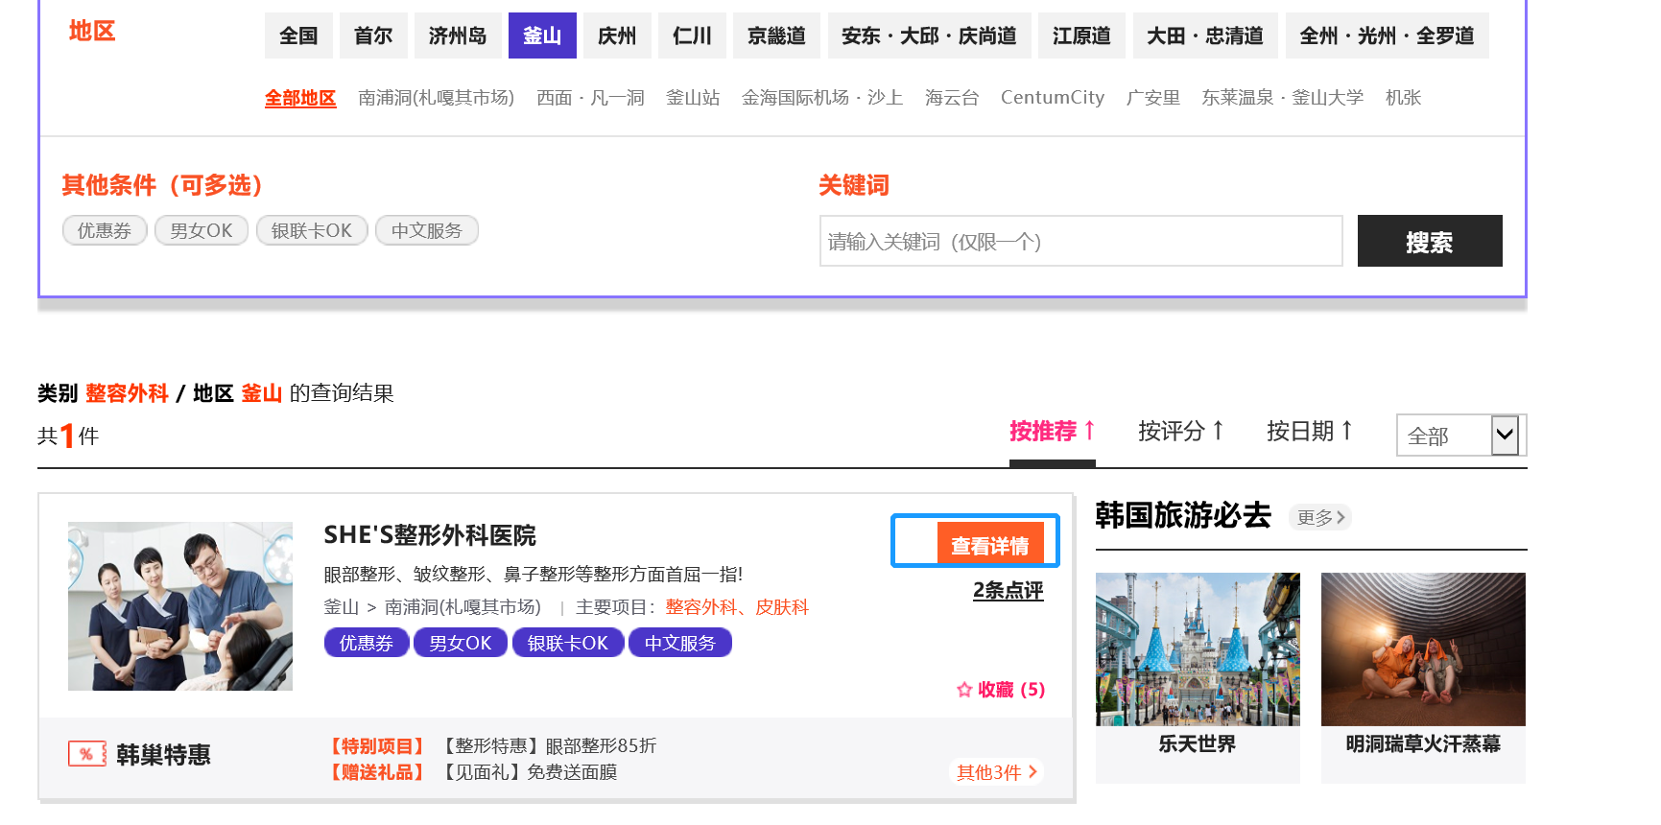
Task: Open the 明洞瑞草火汗蒸幕 thumbnail image
Action: (x=1423, y=649)
